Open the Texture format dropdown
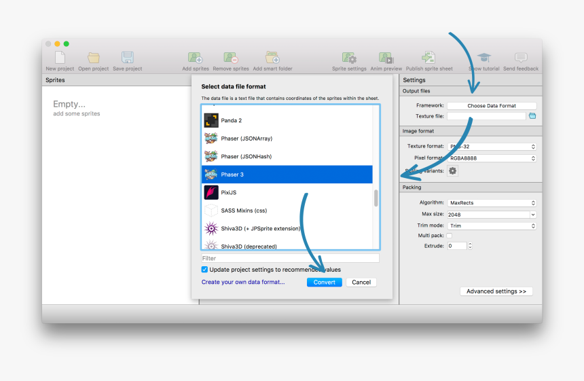Image resolution: width=584 pixels, height=381 pixels. [x=492, y=147]
